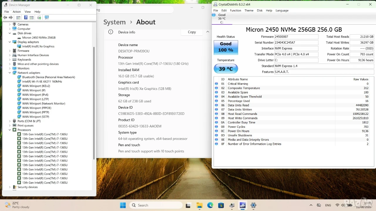The height and width of the screenshot is (211, 376).
Task: Click the Update device driver toolbar icon
Action: click(39, 18)
